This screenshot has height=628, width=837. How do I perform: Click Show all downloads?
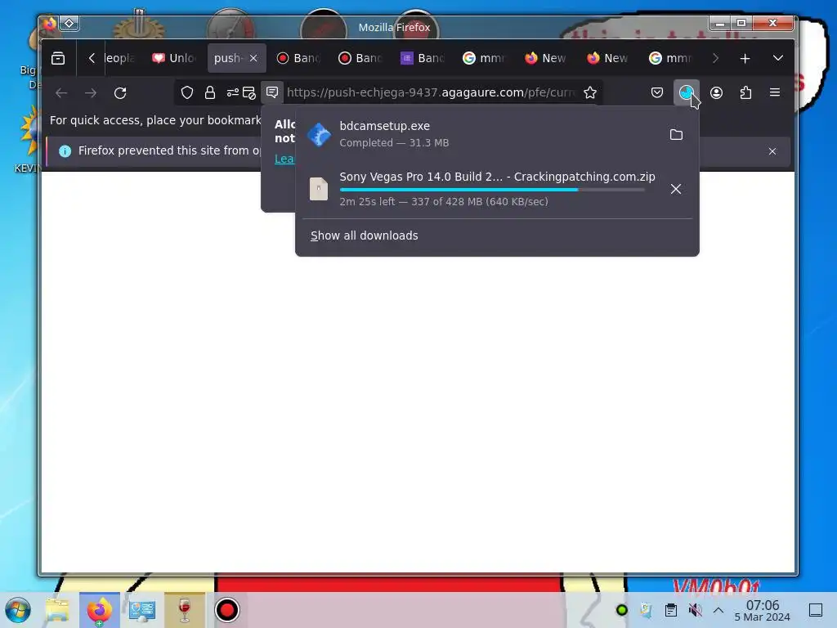pos(364,235)
